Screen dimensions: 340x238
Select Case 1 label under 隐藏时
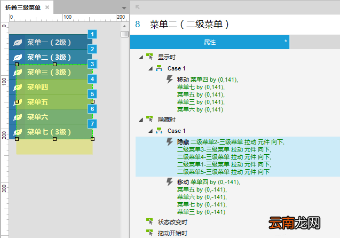(x=176, y=131)
